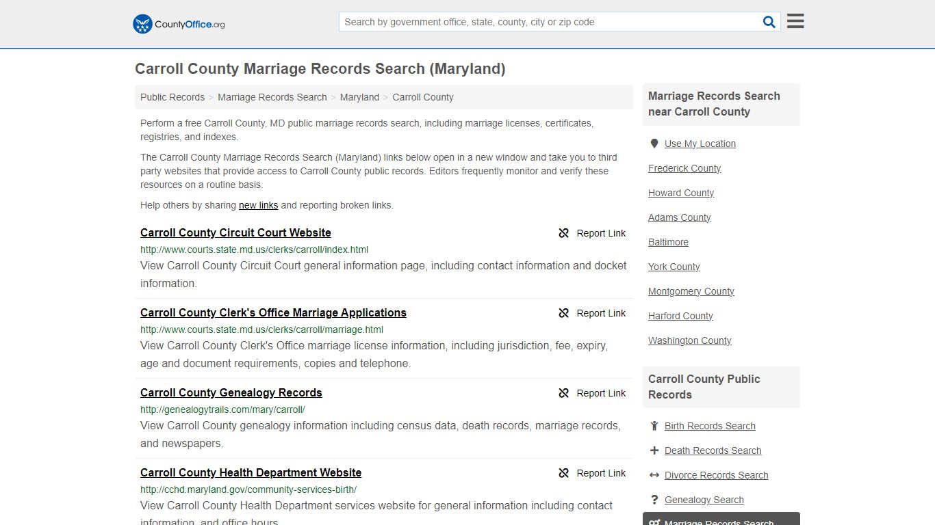Select Marriage Records Search highlighted sidebar item
The height and width of the screenshot is (525, 935).
coord(721,519)
